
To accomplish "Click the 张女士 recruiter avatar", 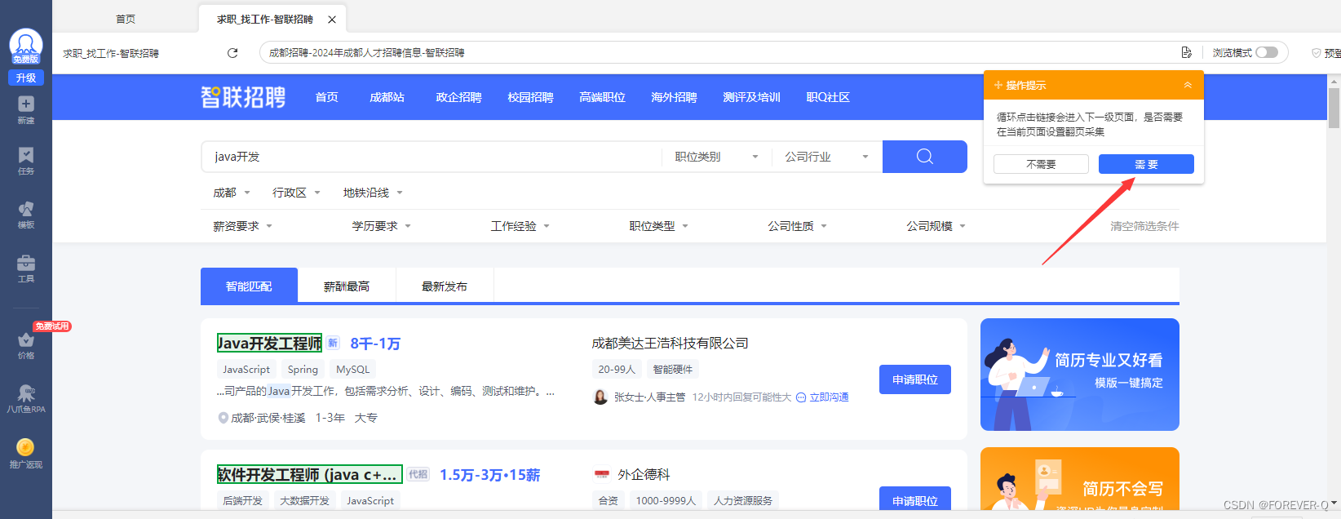I will click(600, 397).
